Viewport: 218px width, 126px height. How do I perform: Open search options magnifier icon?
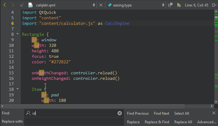click(x=28, y=113)
